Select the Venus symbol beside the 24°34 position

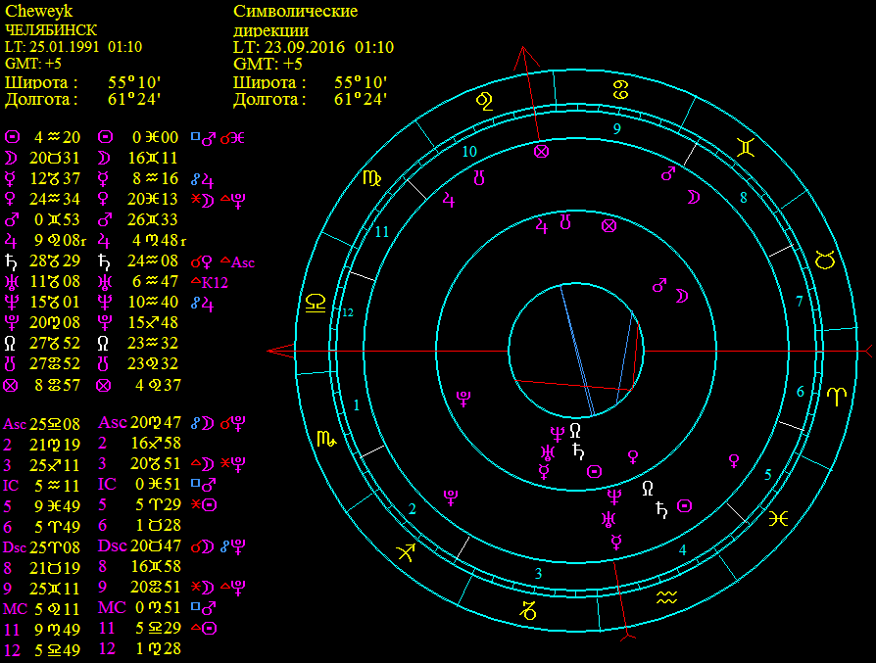tap(10, 200)
